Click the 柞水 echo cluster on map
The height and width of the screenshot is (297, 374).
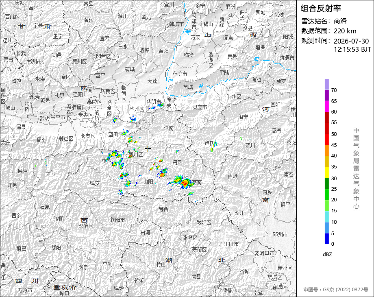[115, 158]
